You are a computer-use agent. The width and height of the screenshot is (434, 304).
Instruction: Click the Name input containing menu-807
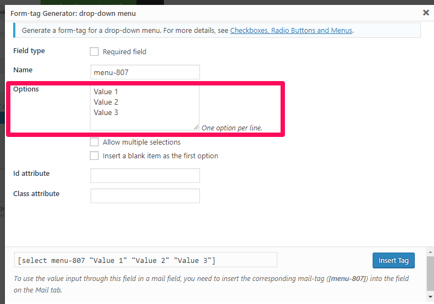tap(145, 72)
